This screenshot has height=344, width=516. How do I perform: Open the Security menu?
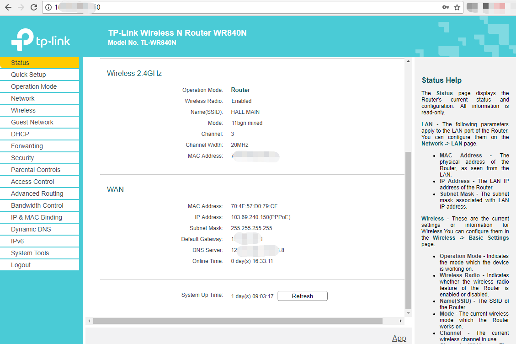39,158
